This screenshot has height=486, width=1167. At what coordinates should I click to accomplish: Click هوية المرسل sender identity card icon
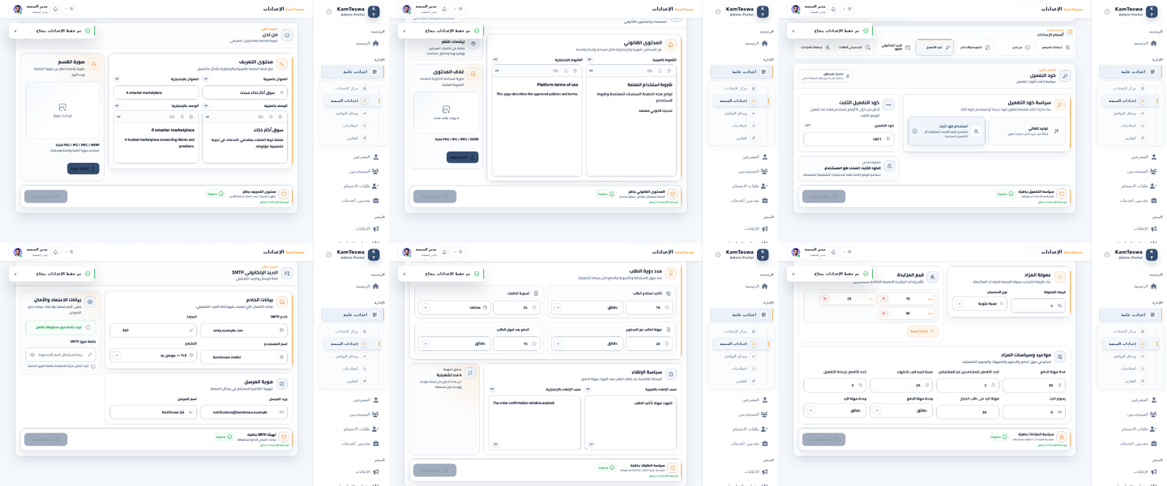[282, 384]
